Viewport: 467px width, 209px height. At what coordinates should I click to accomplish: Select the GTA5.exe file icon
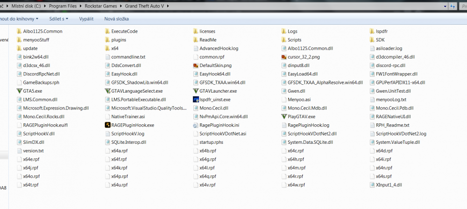pyautogui.click(x=20, y=91)
